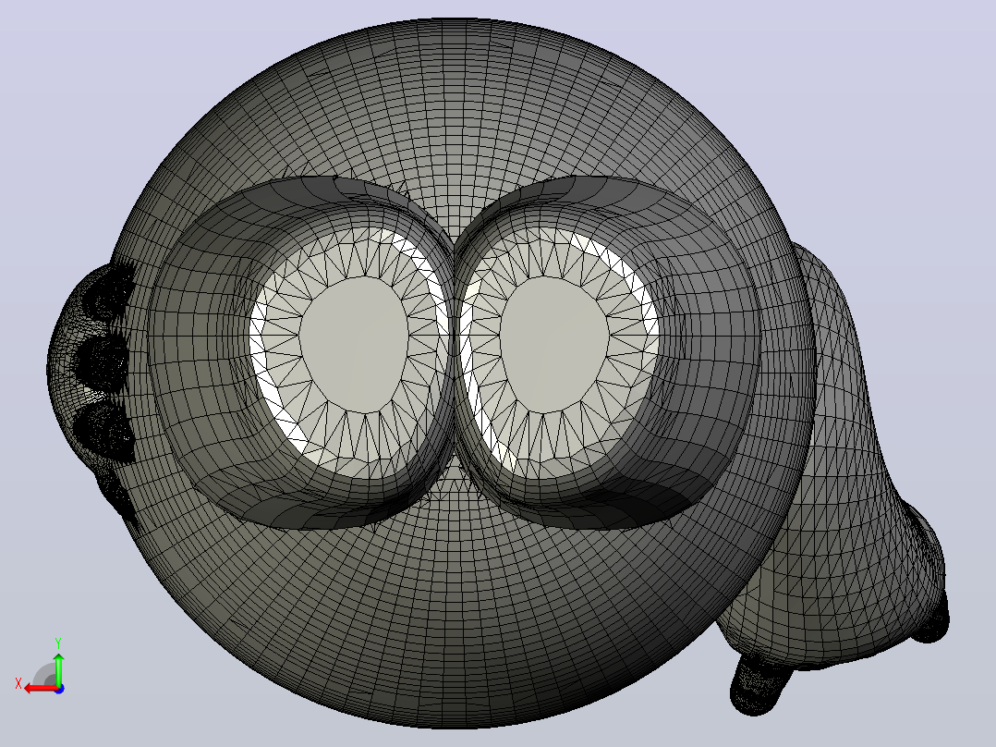This screenshot has width=996, height=747.
Task: Select the right eye's central pupil disc
Action: [554, 345]
